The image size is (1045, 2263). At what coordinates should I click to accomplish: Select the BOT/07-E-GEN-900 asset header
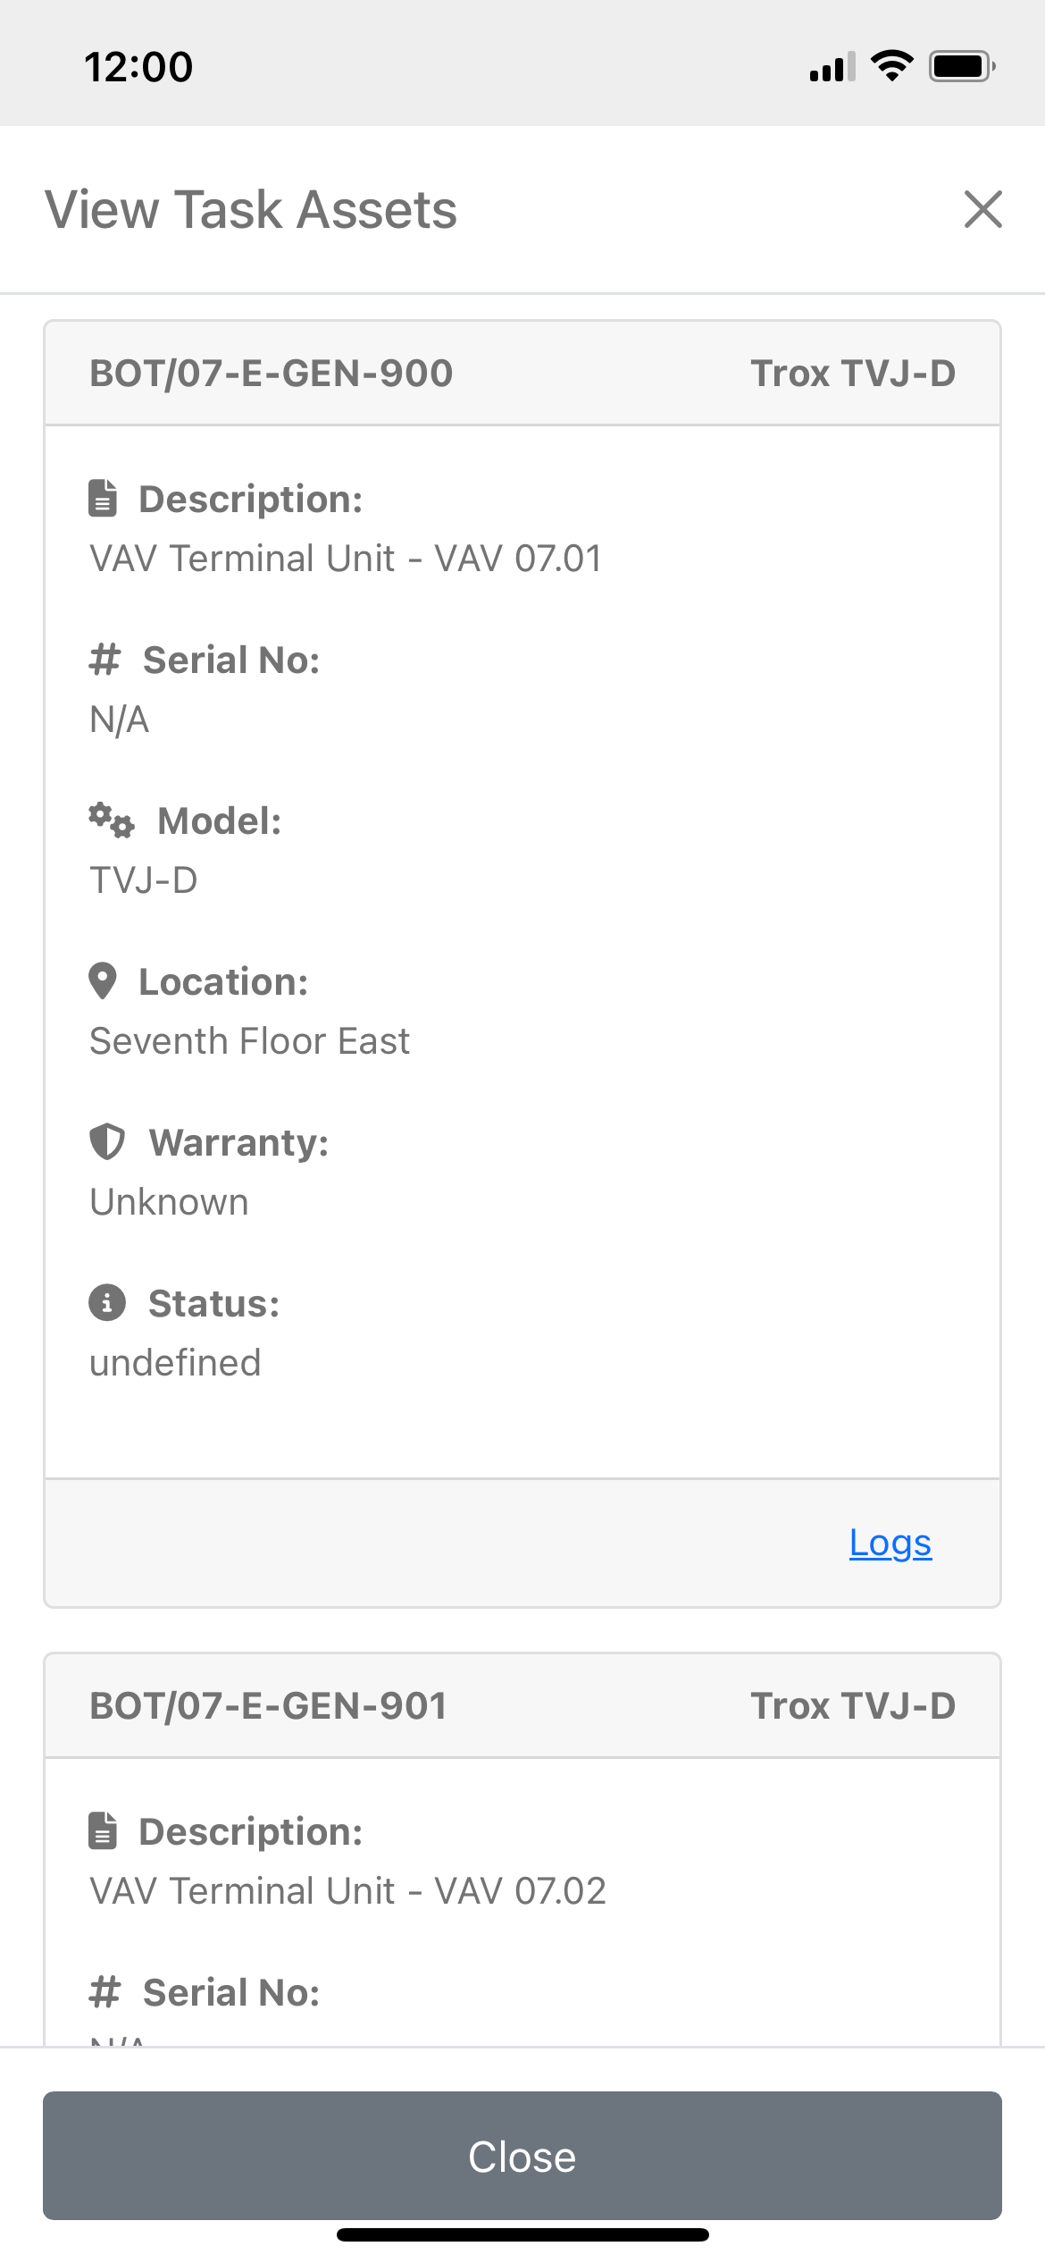tap(272, 374)
